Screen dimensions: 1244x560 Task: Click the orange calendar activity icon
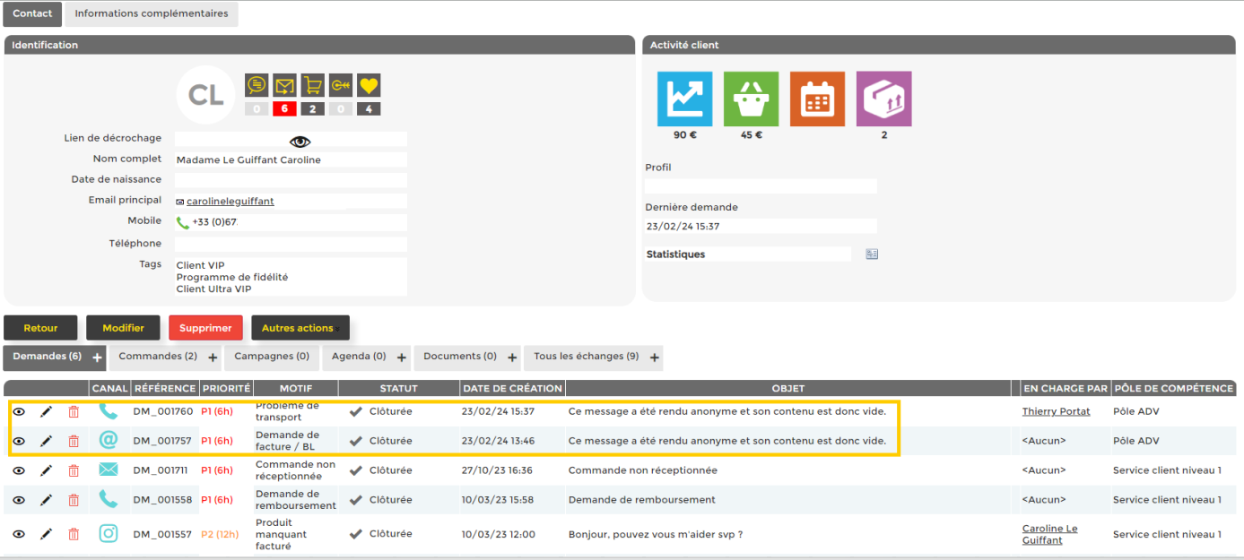click(817, 99)
